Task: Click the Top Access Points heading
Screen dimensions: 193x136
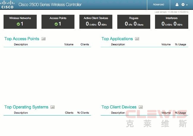Action: tap(22, 39)
